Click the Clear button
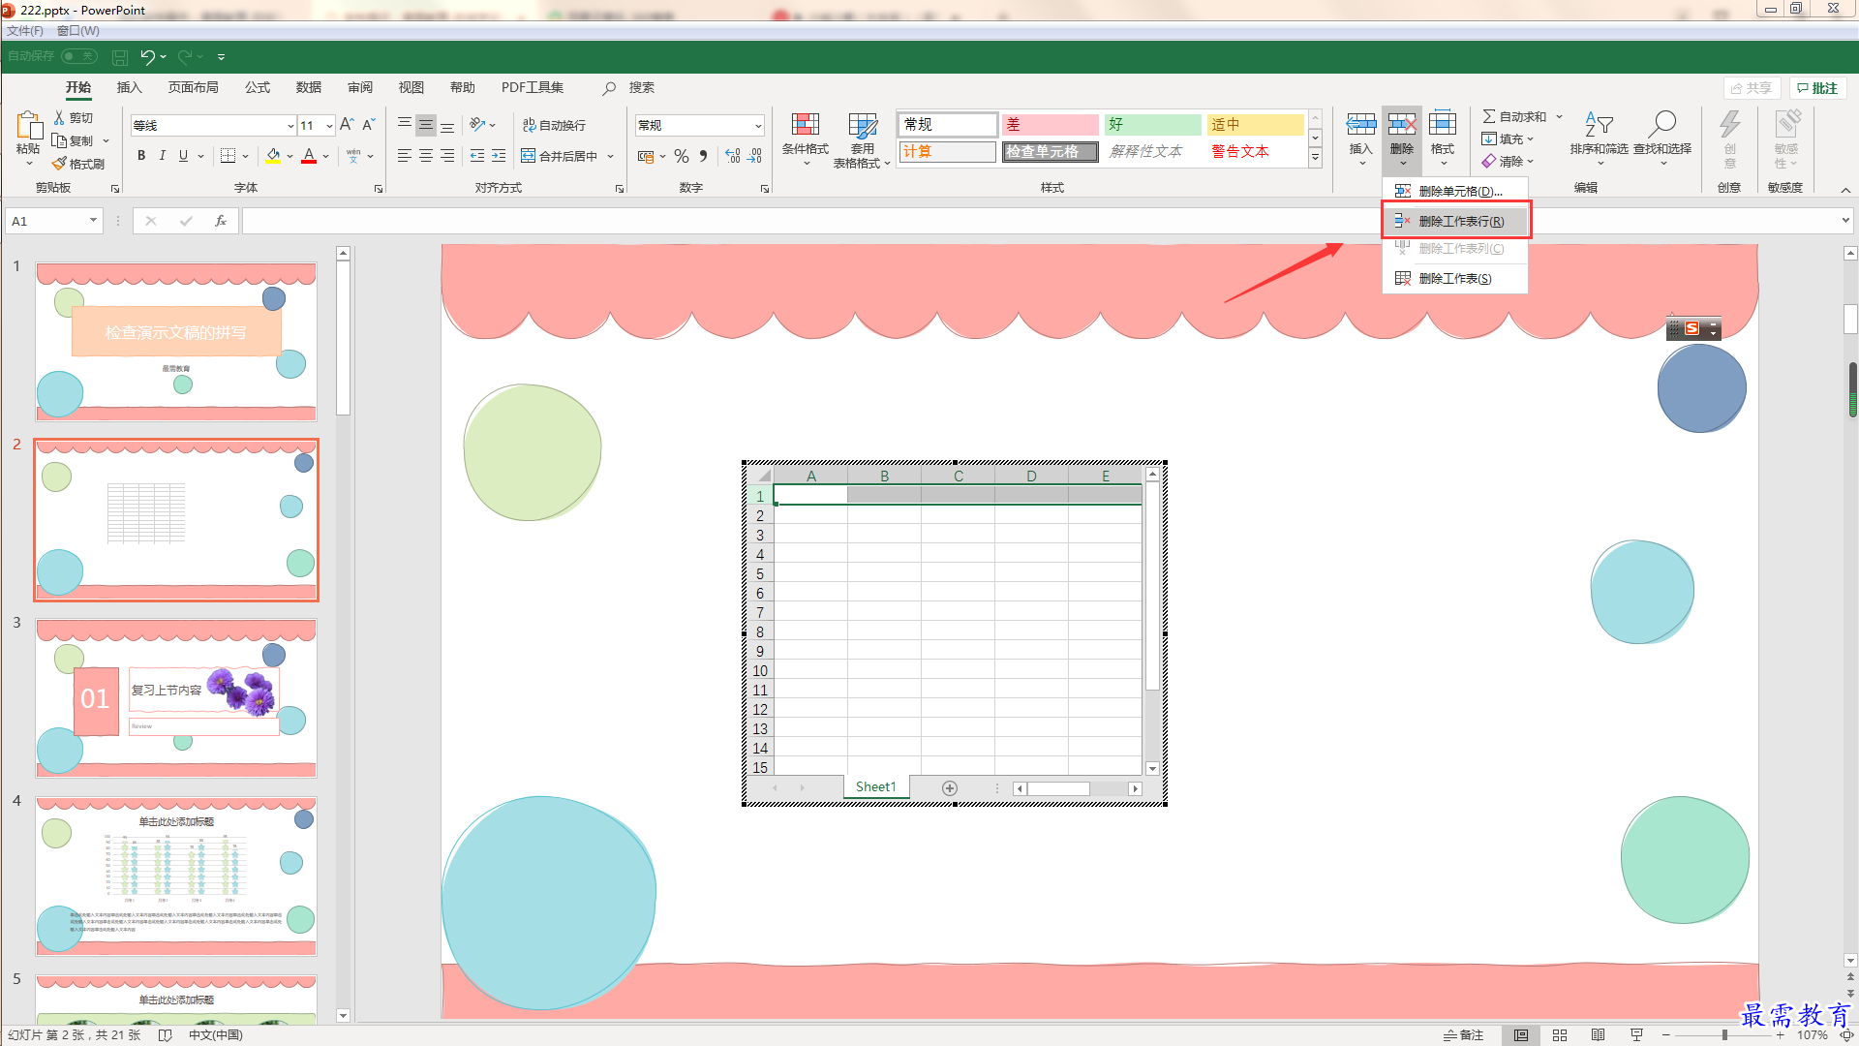1859x1046 pixels. click(1508, 162)
